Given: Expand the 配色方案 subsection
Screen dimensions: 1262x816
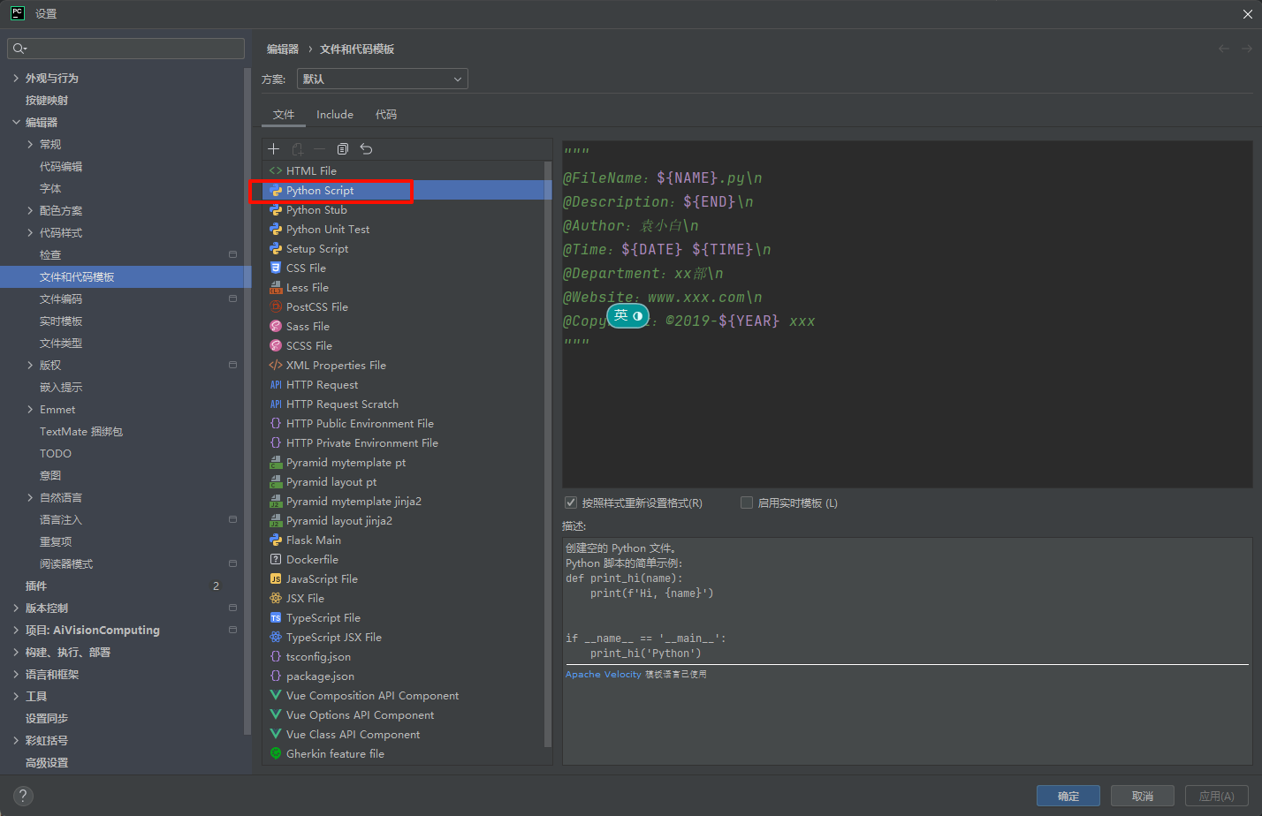Looking at the screenshot, I should click(x=30, y=211).
